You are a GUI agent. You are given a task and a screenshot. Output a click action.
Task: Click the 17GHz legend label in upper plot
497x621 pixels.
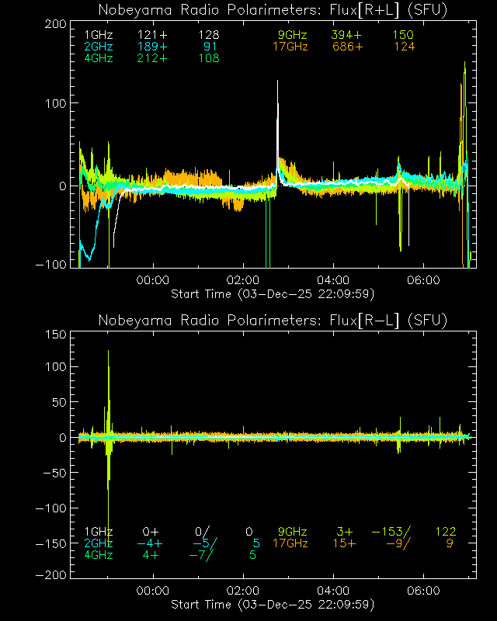pos(290,47)
